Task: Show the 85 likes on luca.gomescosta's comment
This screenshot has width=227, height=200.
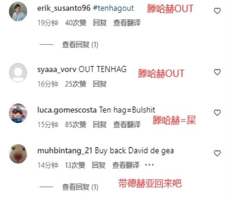Action: click(75, 125)
